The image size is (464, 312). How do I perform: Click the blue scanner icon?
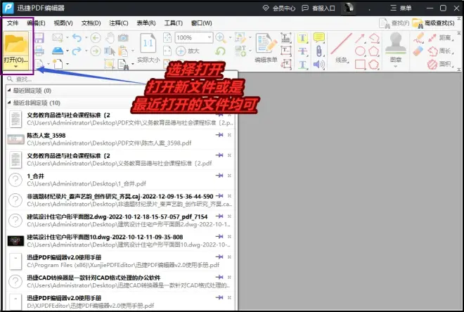(x=58, y=51)
